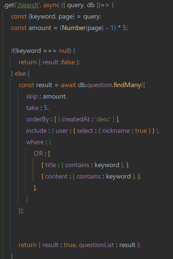
Task: Click the 'desc' string literal
Action: coord(103,119)
